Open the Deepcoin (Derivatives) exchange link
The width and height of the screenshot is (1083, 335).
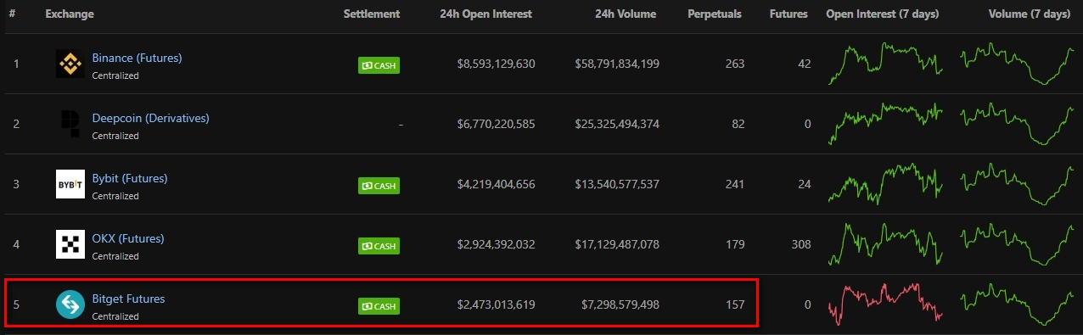[150, 118]
